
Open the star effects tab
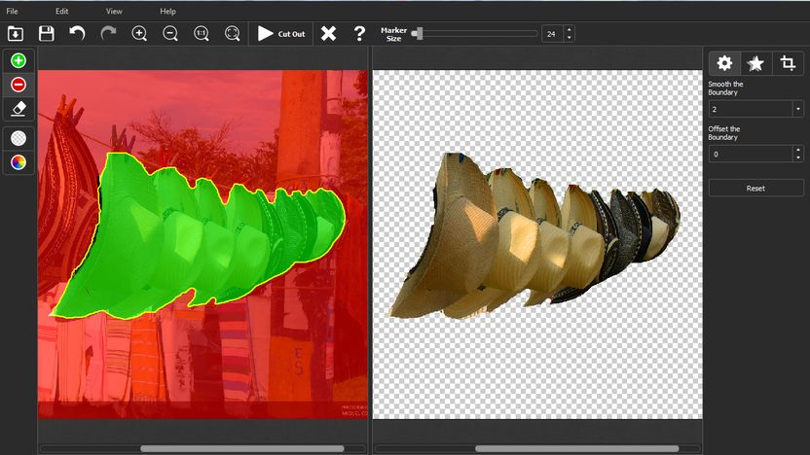pyautogui.click(x=755, y=63)
